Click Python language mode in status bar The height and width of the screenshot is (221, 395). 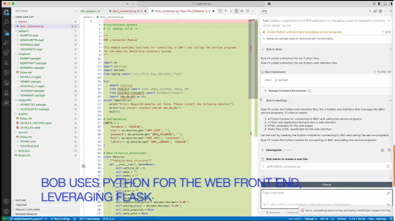[x=341, y=219]
